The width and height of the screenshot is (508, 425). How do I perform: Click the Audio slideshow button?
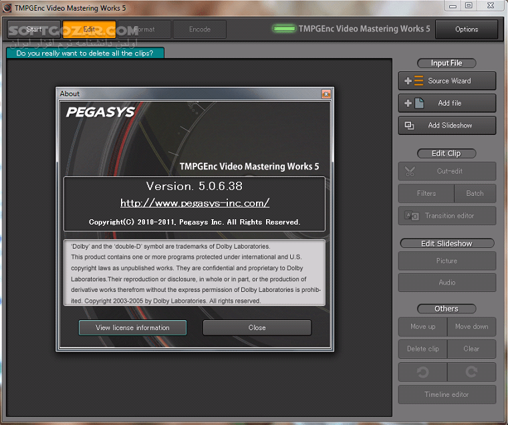pyautogui.click(x=447, y=283)
